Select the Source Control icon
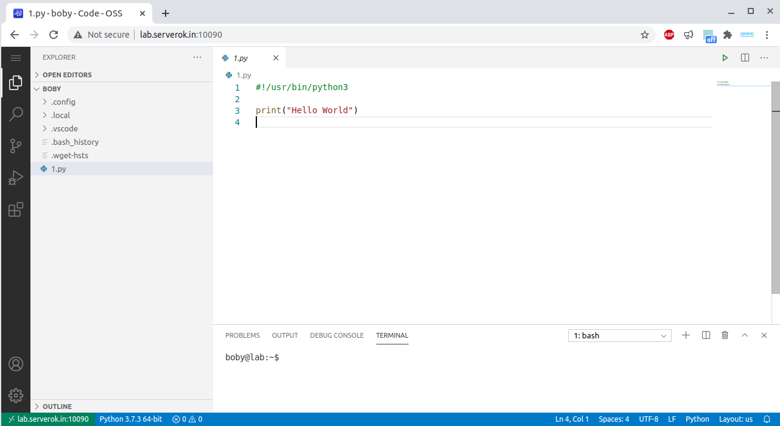Viewport: 780px width, 426px height. [16, 145]
